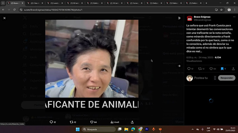Open Chrome from the taskbar
This screenshot has width=238, height=133.
(x=140, y=129)
